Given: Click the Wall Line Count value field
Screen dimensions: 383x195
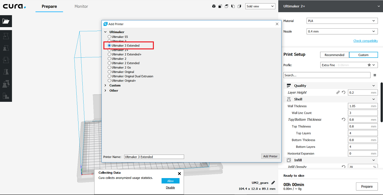Looking at the screenshot, I should 363,113.
